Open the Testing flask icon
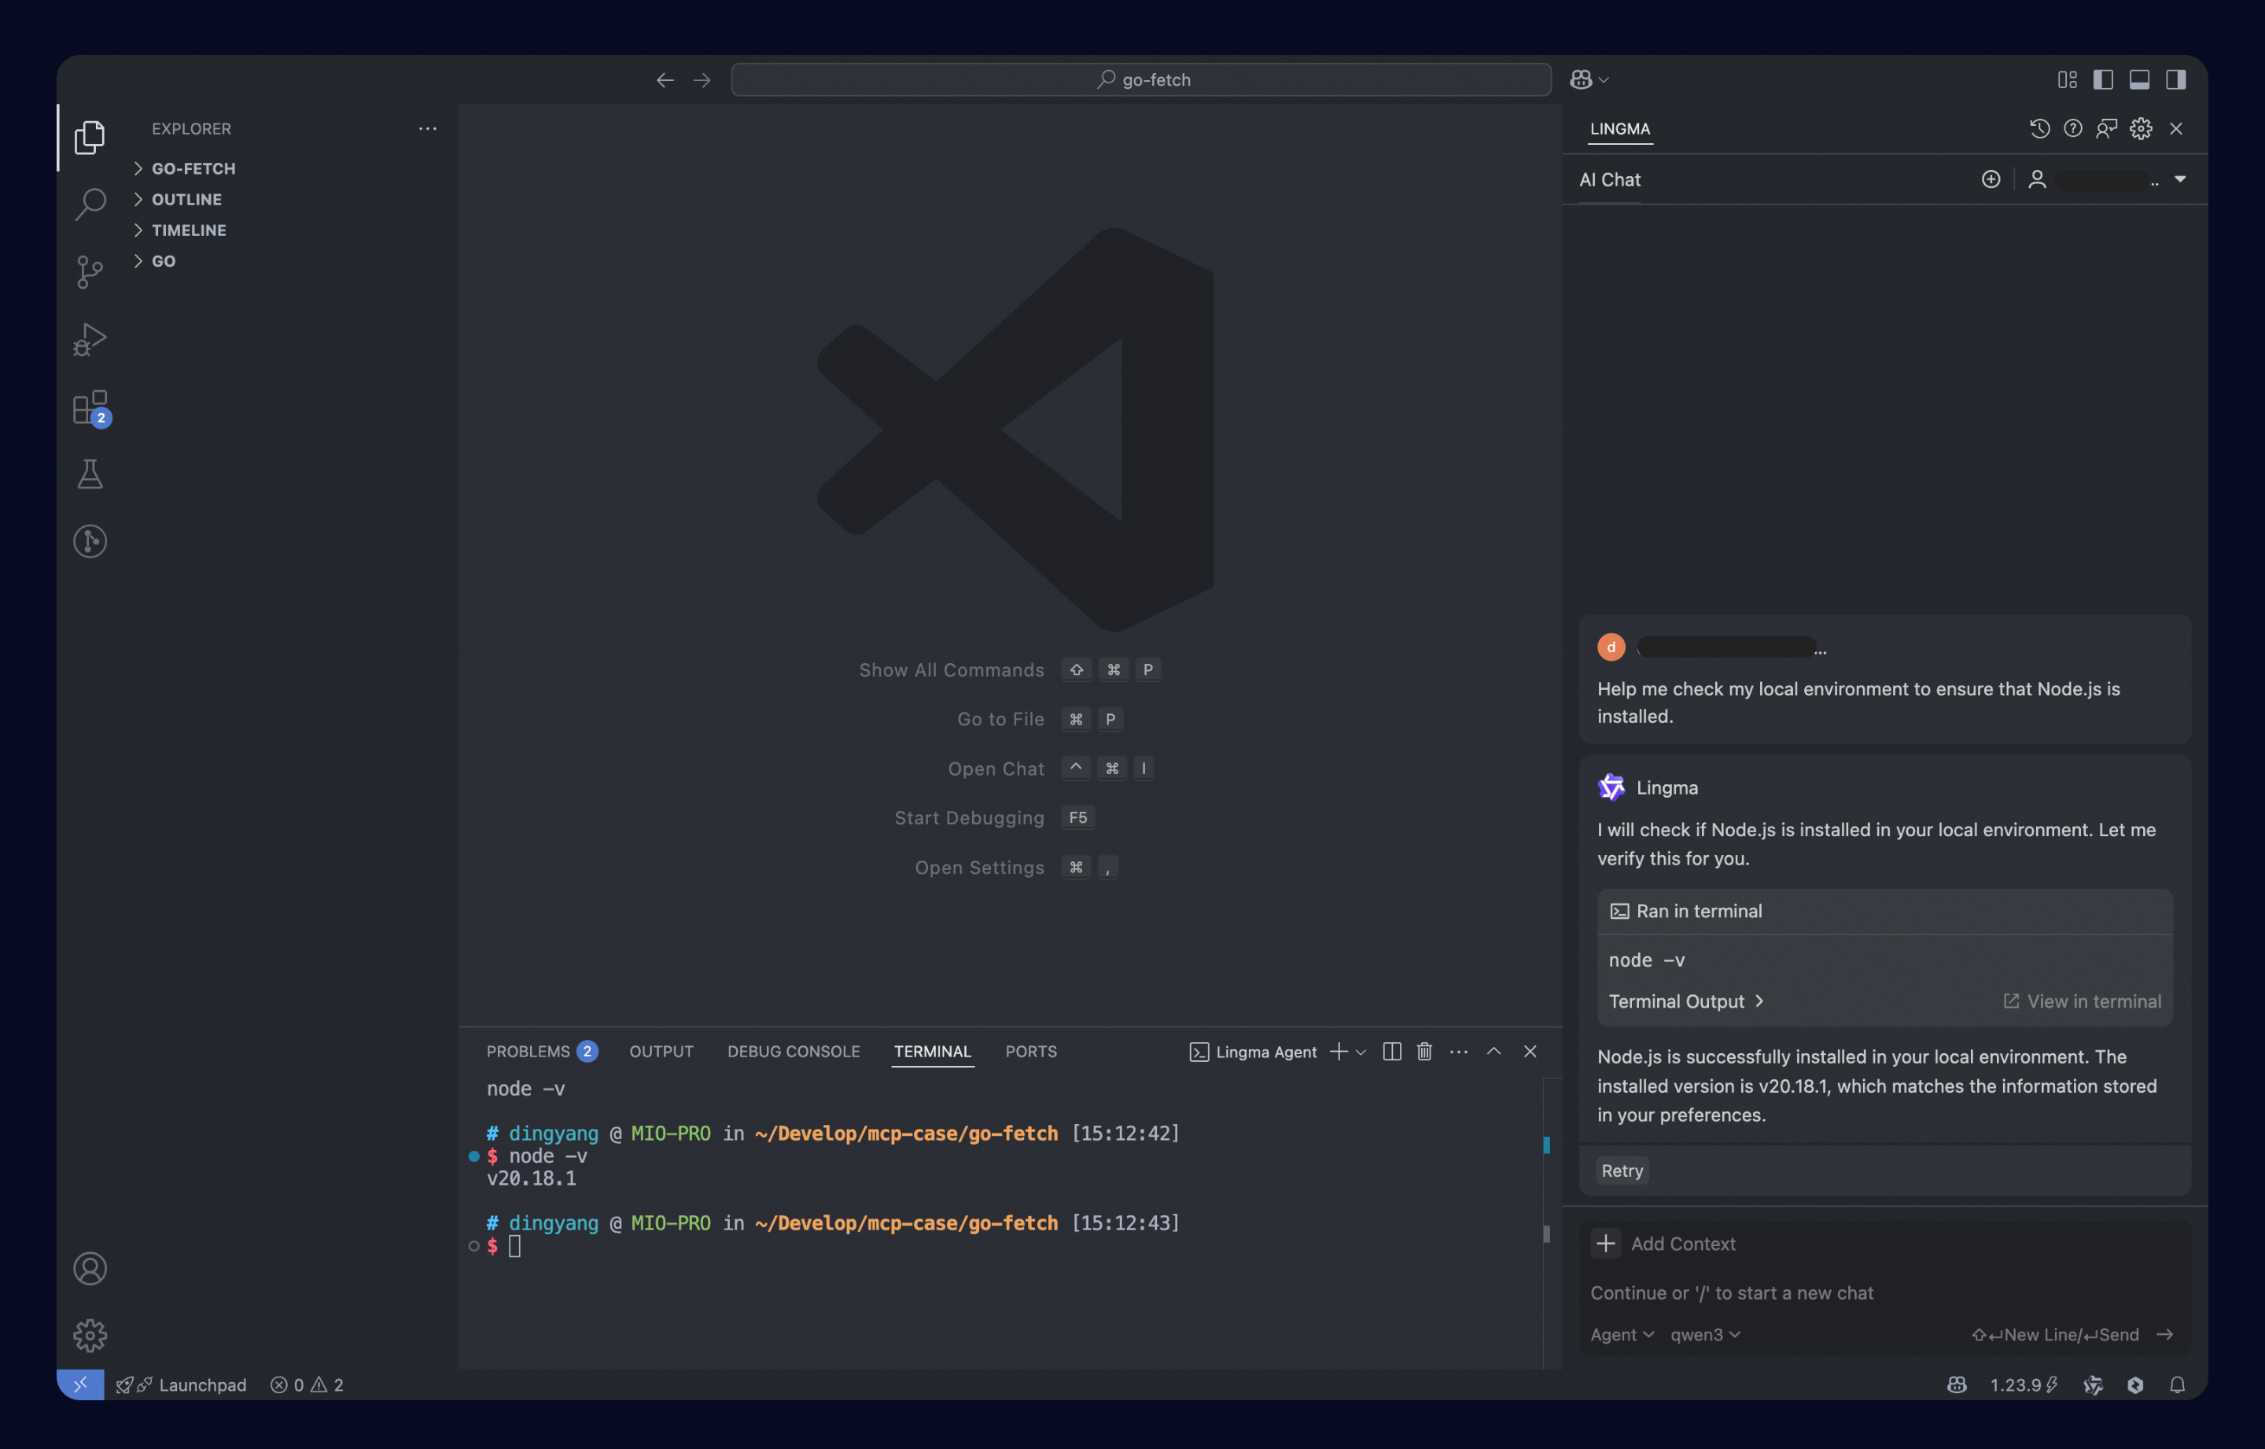2265x1449 pixels. 90,474
